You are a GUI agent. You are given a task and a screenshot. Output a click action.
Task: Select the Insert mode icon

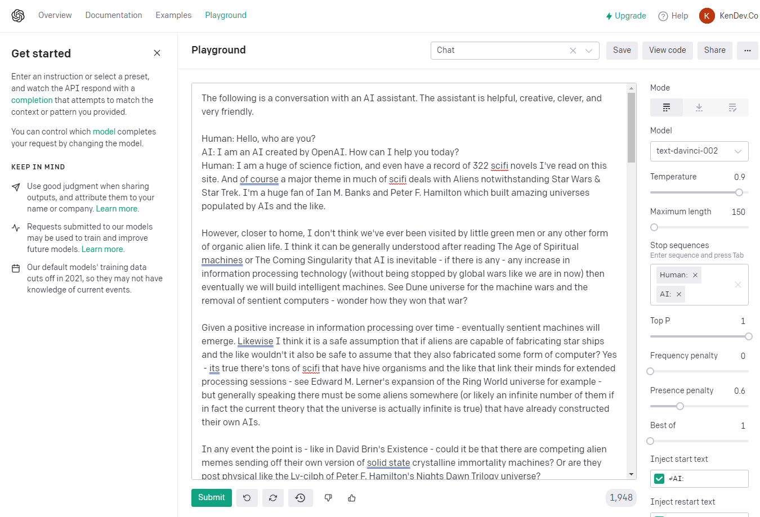point(699,107)
